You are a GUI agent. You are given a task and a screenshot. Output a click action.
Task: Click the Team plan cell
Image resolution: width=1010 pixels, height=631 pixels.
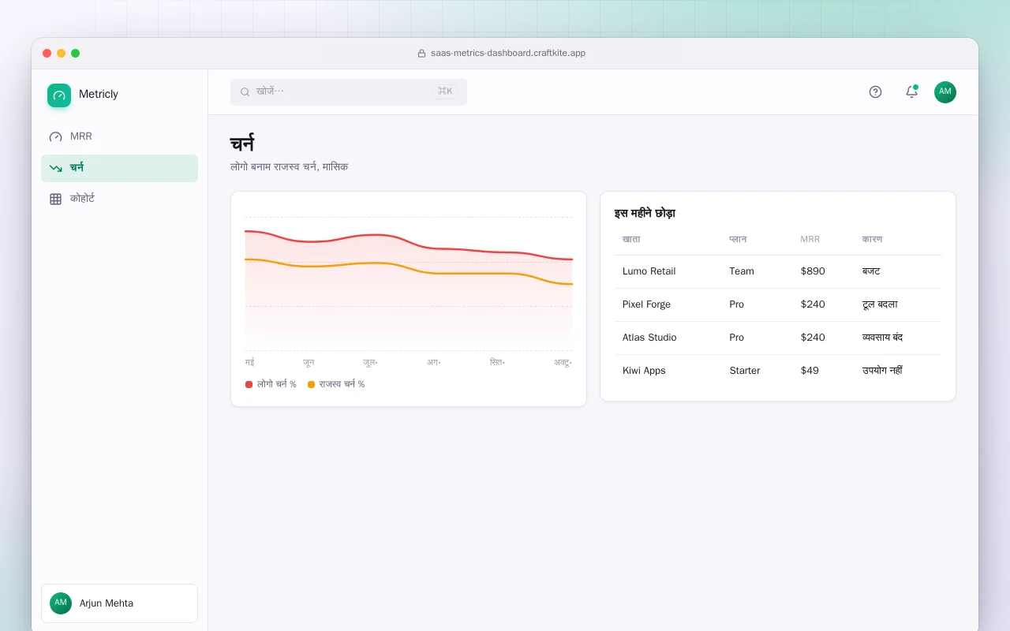[742, 271]
